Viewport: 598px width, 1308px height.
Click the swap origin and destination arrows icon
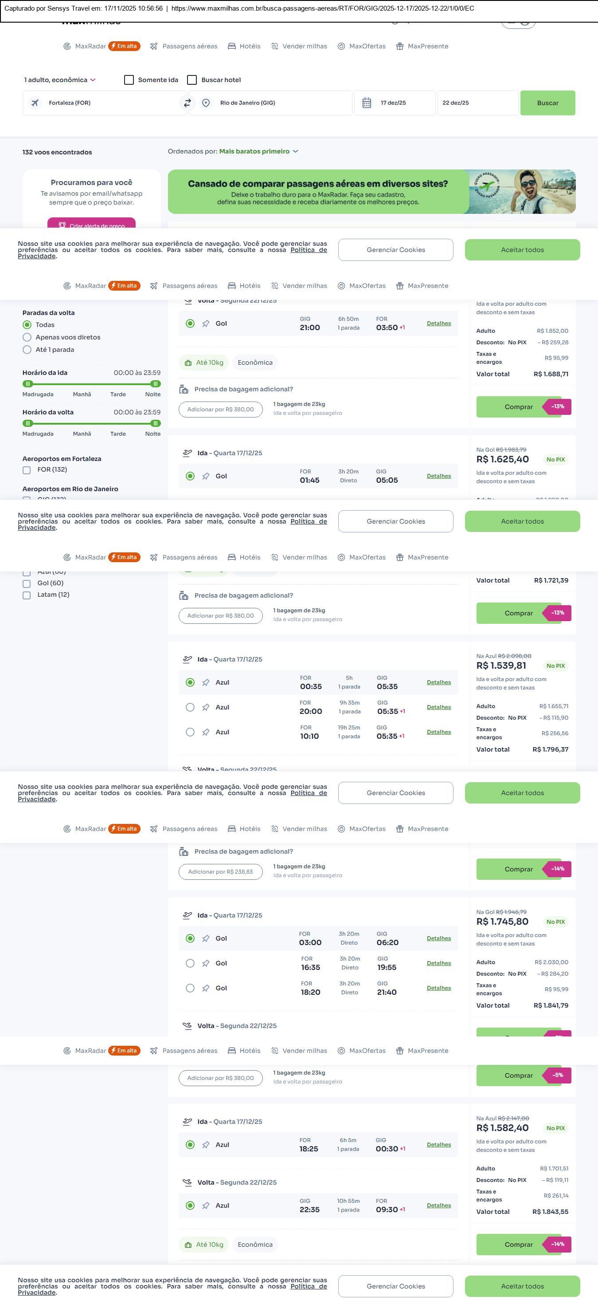click(187, 103)
